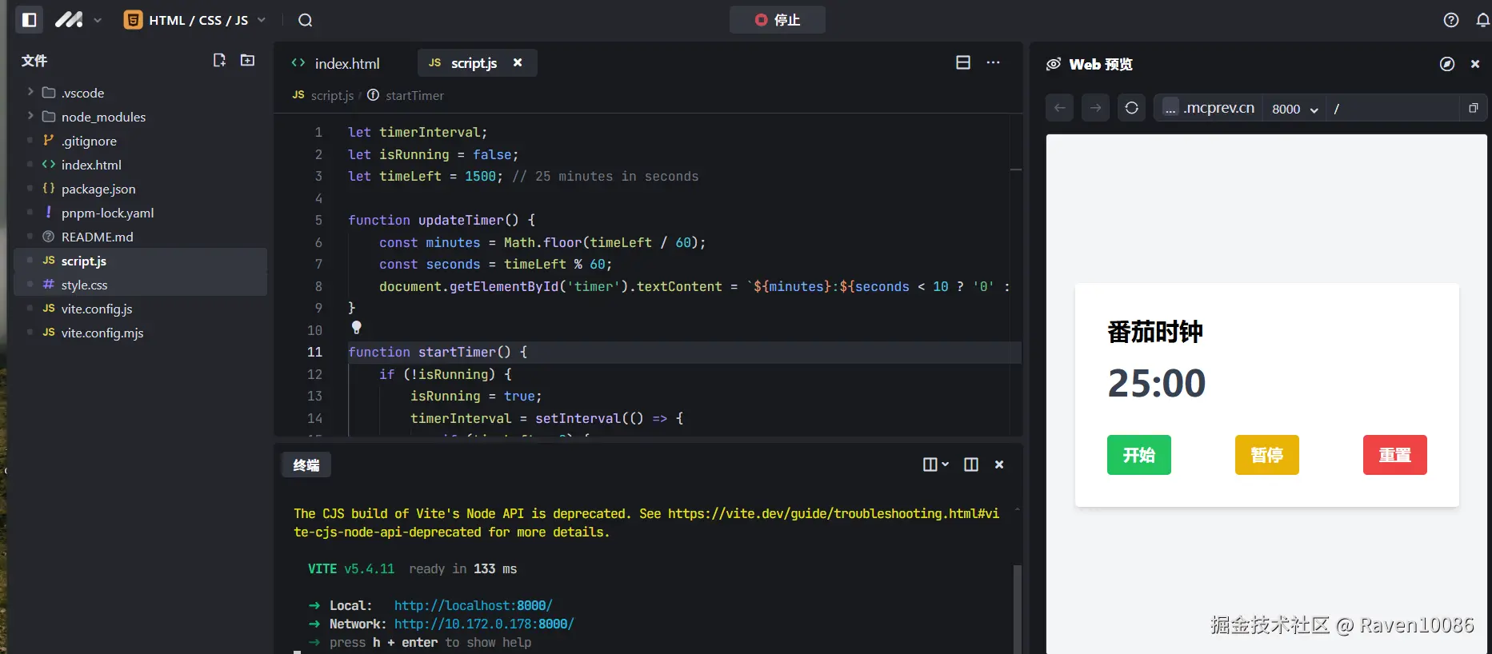1492x654 pixels.
Task: Split the editor layout
Action: click(963, 62)
